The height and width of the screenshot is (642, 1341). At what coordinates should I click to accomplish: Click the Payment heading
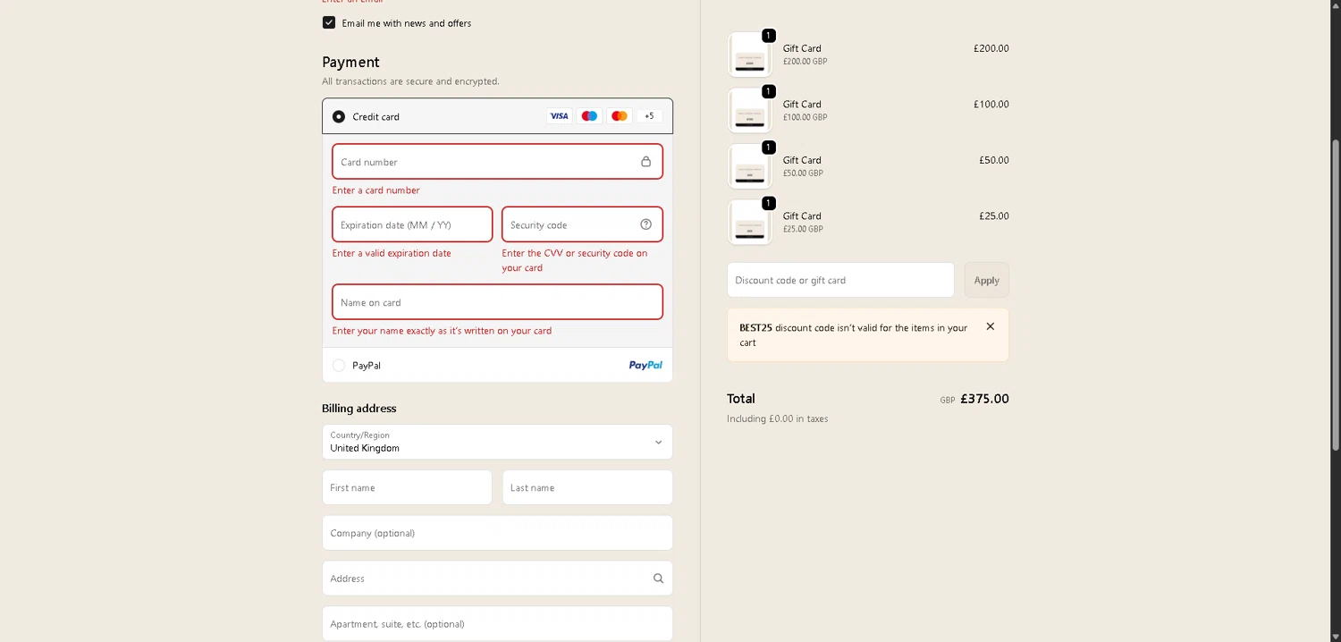pos(350,62)
